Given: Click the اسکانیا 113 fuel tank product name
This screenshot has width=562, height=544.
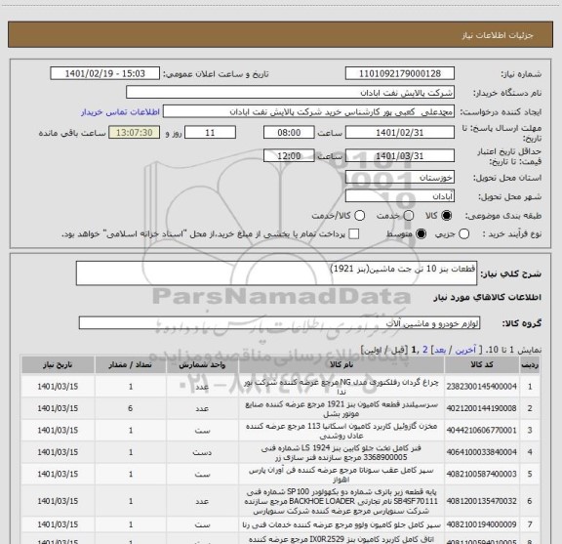Looking at the screenshot, I should click(341, 431).
